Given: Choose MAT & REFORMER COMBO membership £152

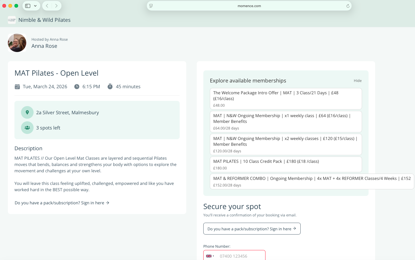Looking at the screenshot, I should [x=312, y=181].
